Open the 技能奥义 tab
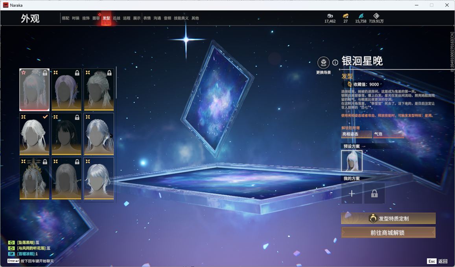Screen dimensions: 455x267 point(181,18)
